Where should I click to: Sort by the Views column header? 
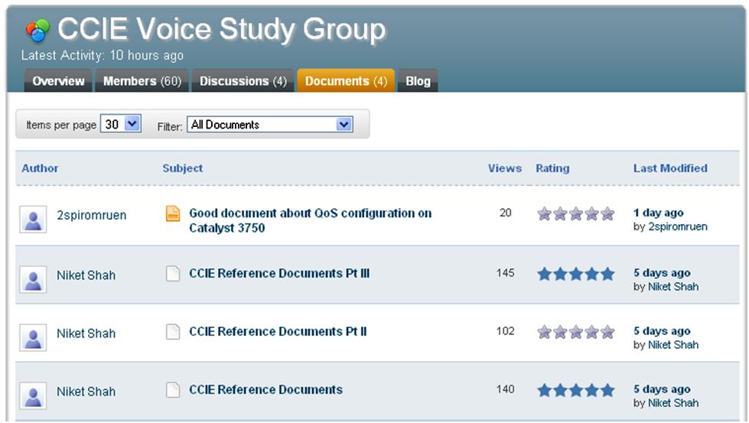click(505, 168)
